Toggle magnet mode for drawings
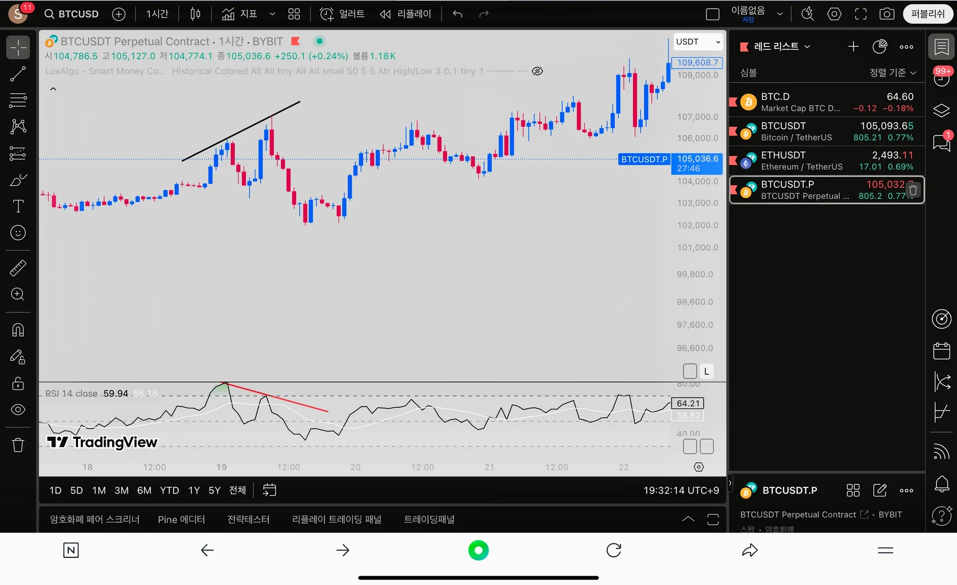 (18, 330)
